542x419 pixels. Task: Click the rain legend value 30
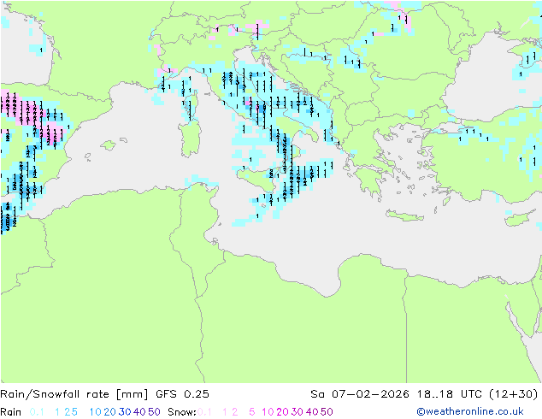(125, 412)
